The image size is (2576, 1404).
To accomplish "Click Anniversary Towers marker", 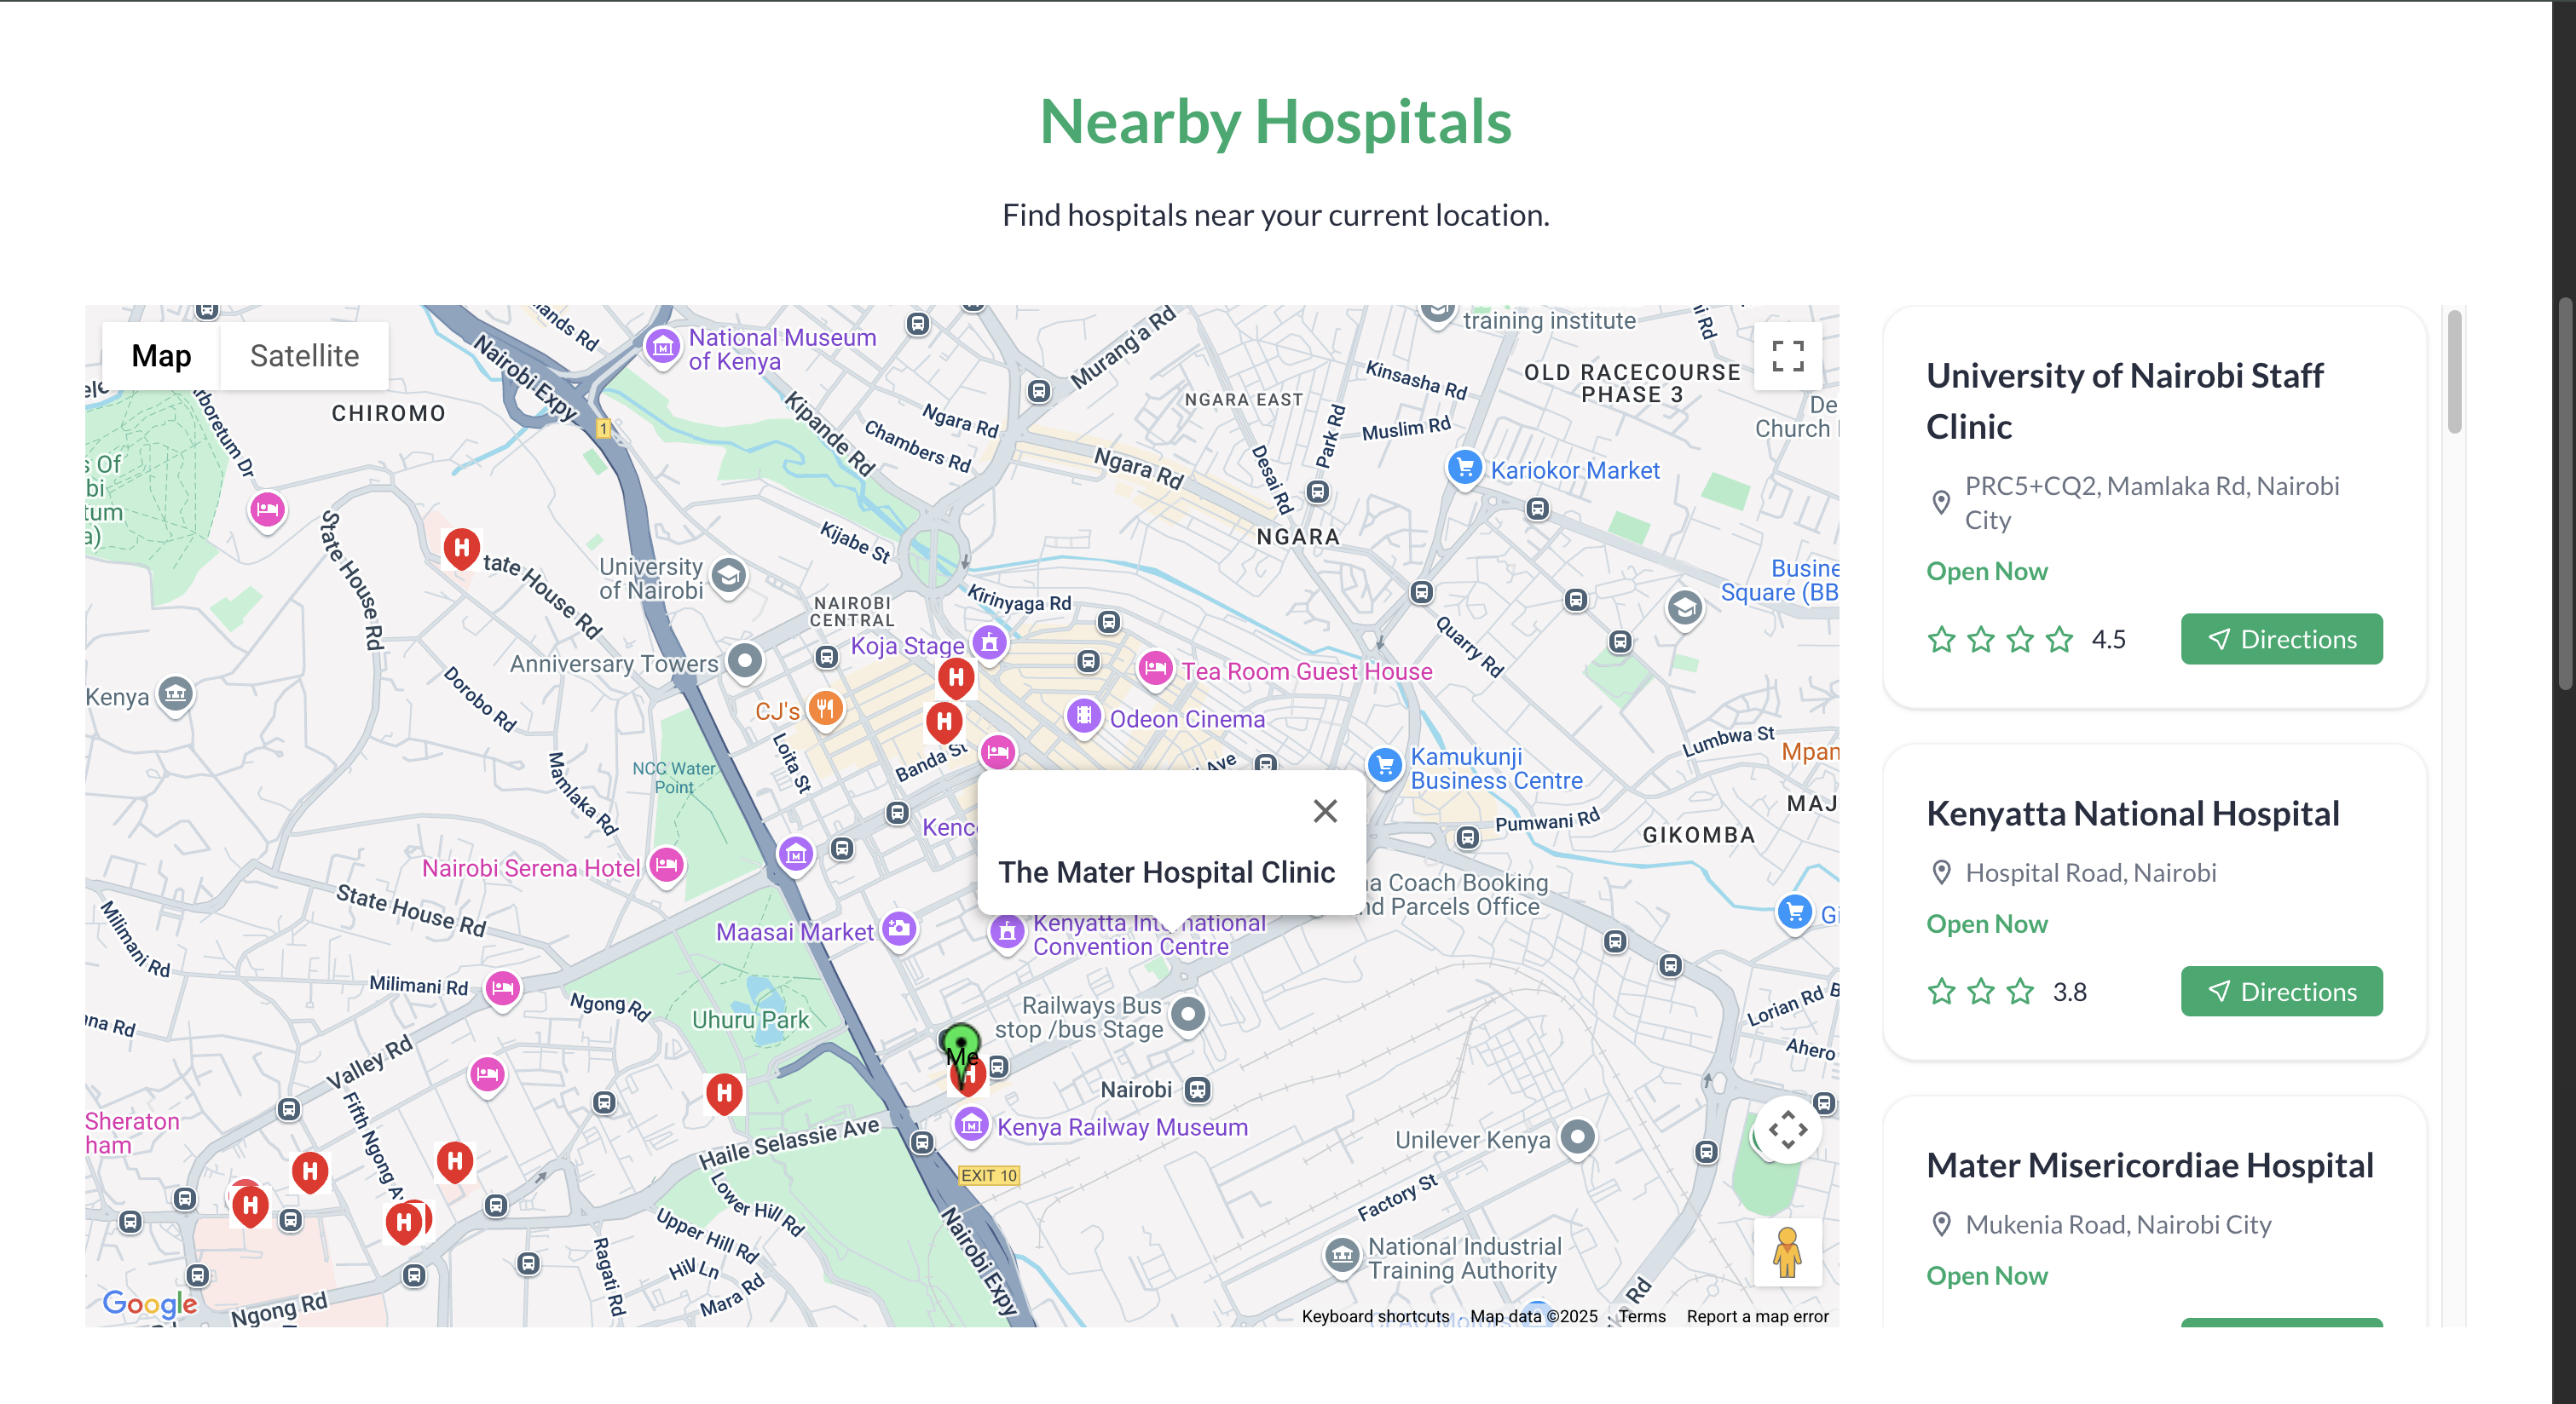I will 745,661.
